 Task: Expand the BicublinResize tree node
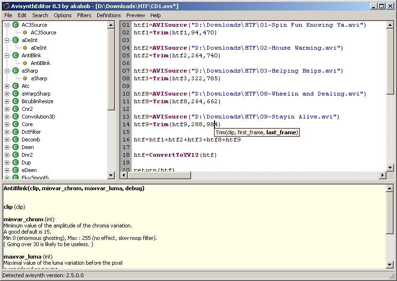coord(7,101)
